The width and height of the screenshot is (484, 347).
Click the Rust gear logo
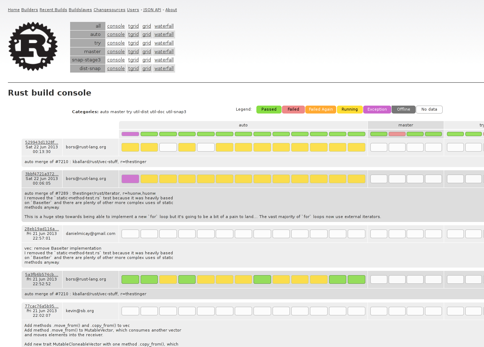(33, 46)
